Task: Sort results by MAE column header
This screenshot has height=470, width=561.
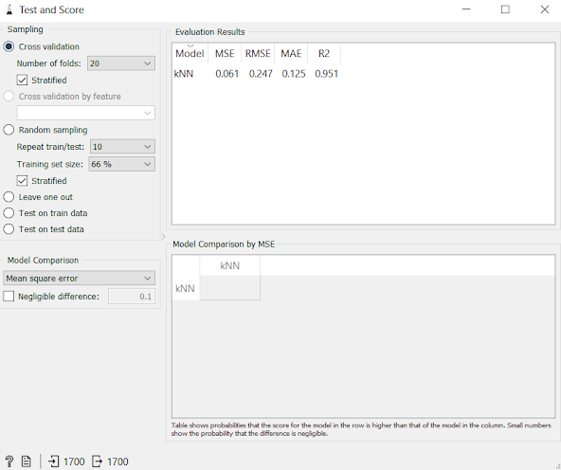Action: (x=291, y=53)
